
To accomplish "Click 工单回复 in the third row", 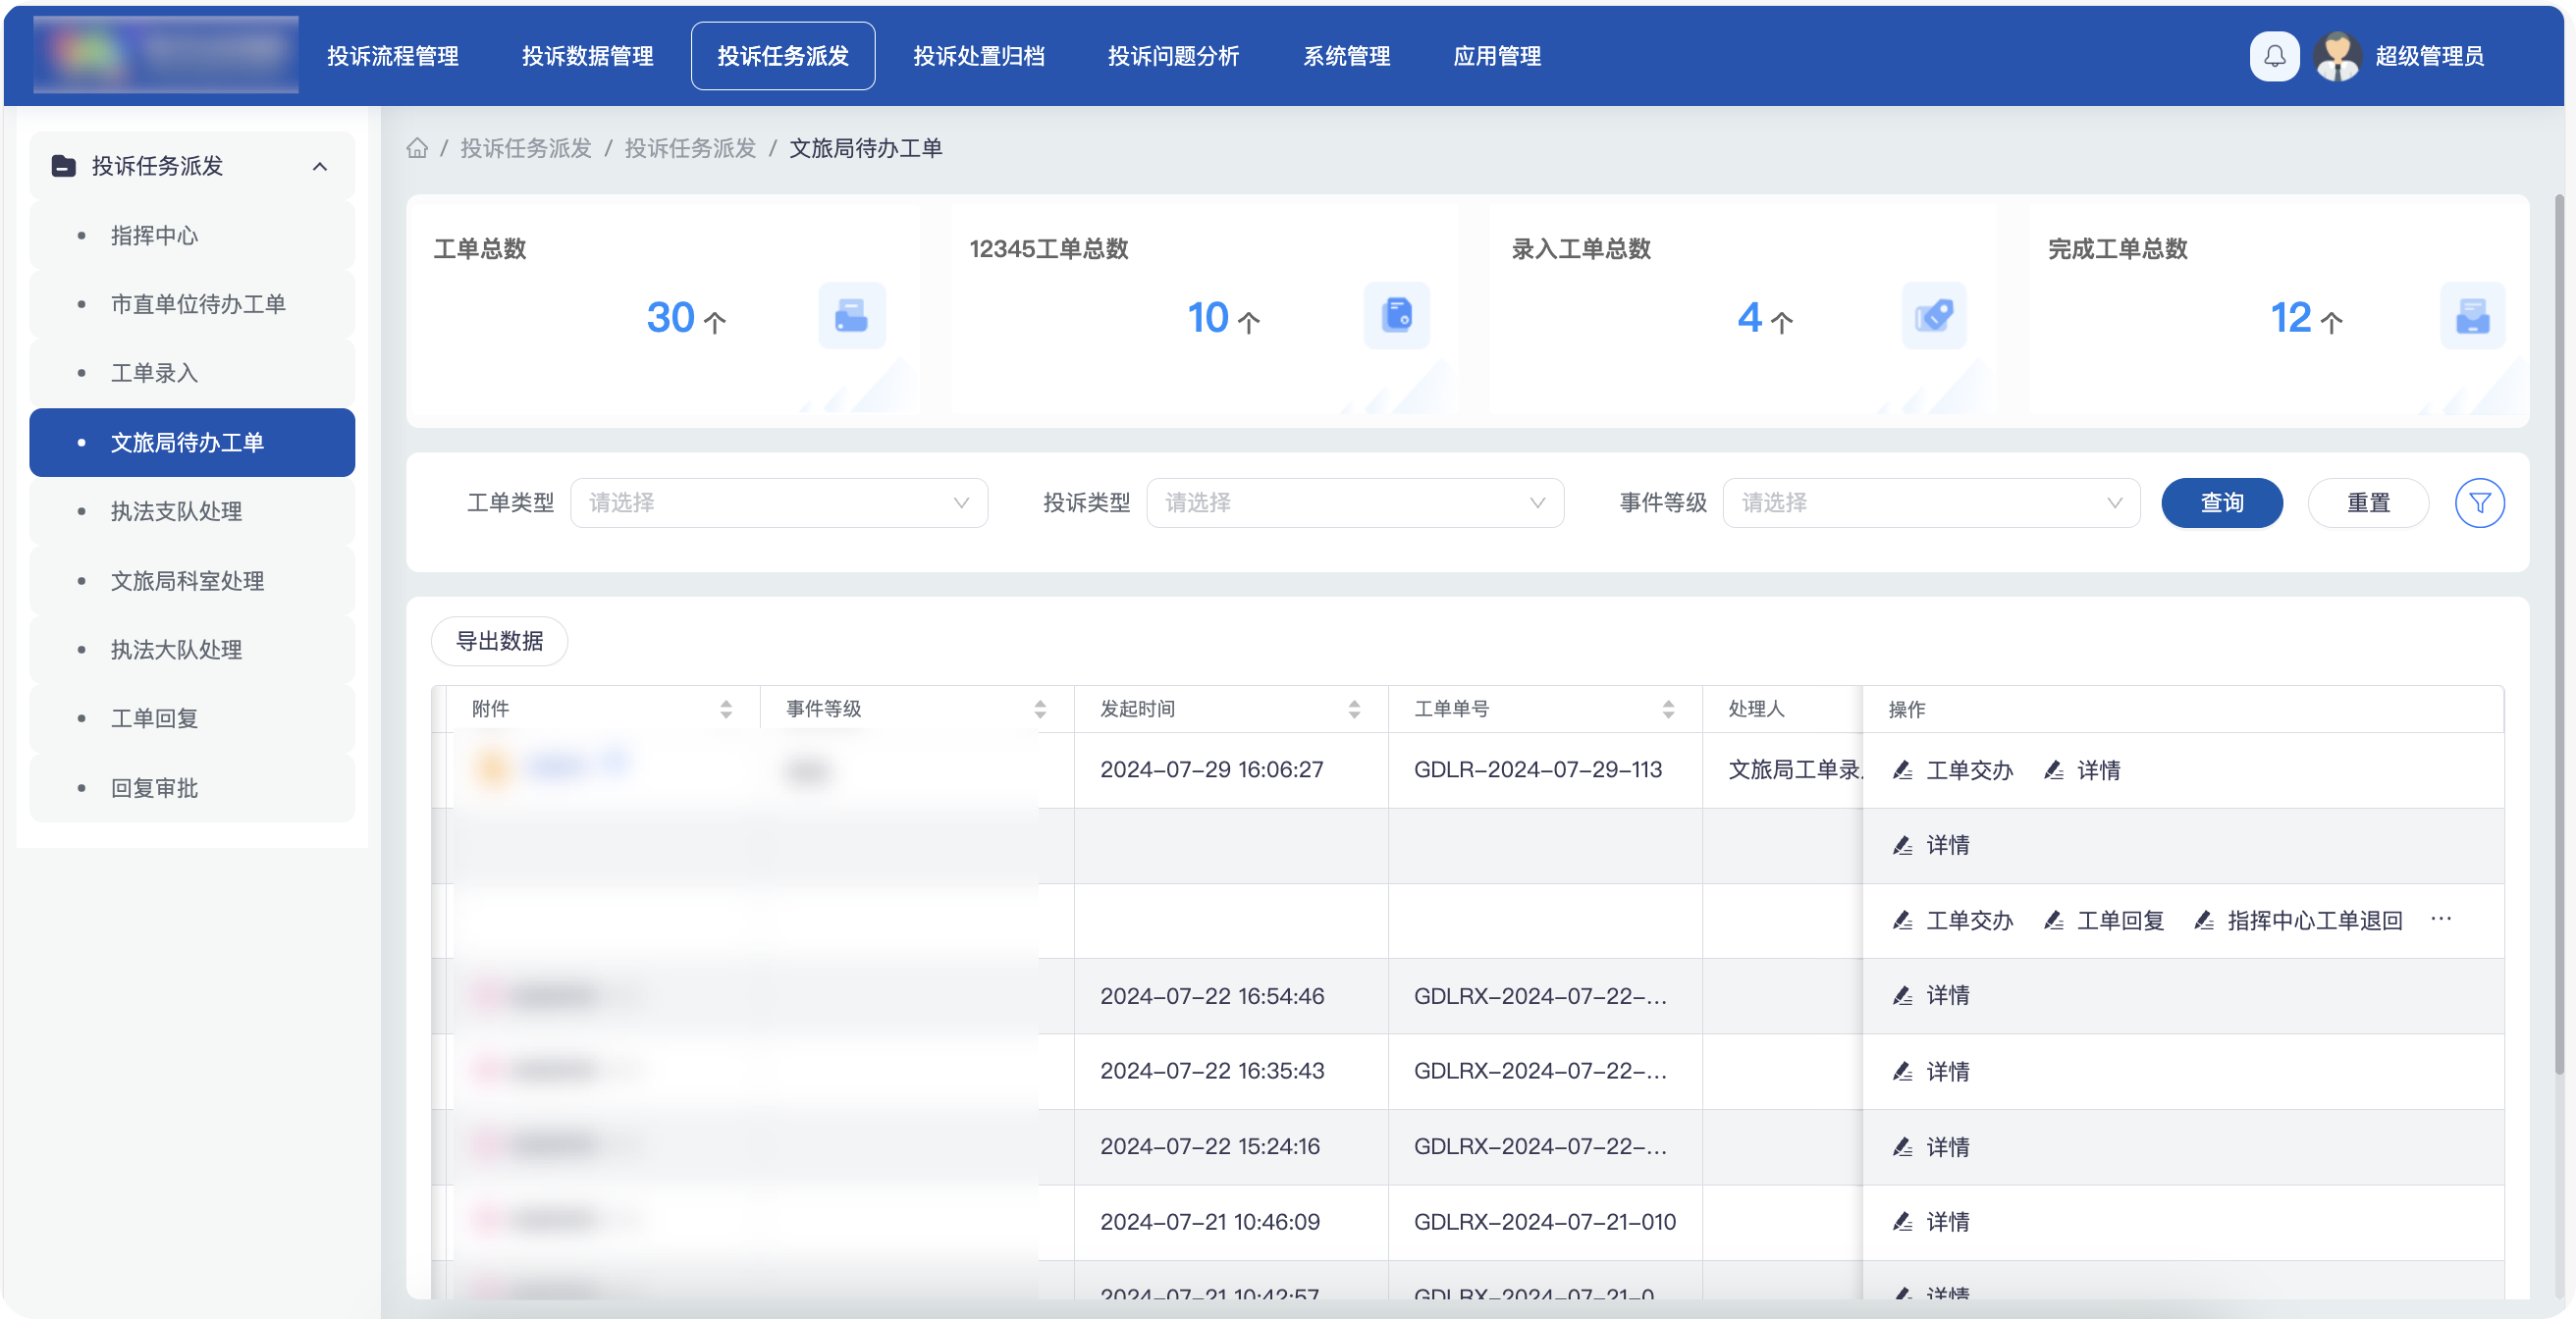I will [2103, 920].
